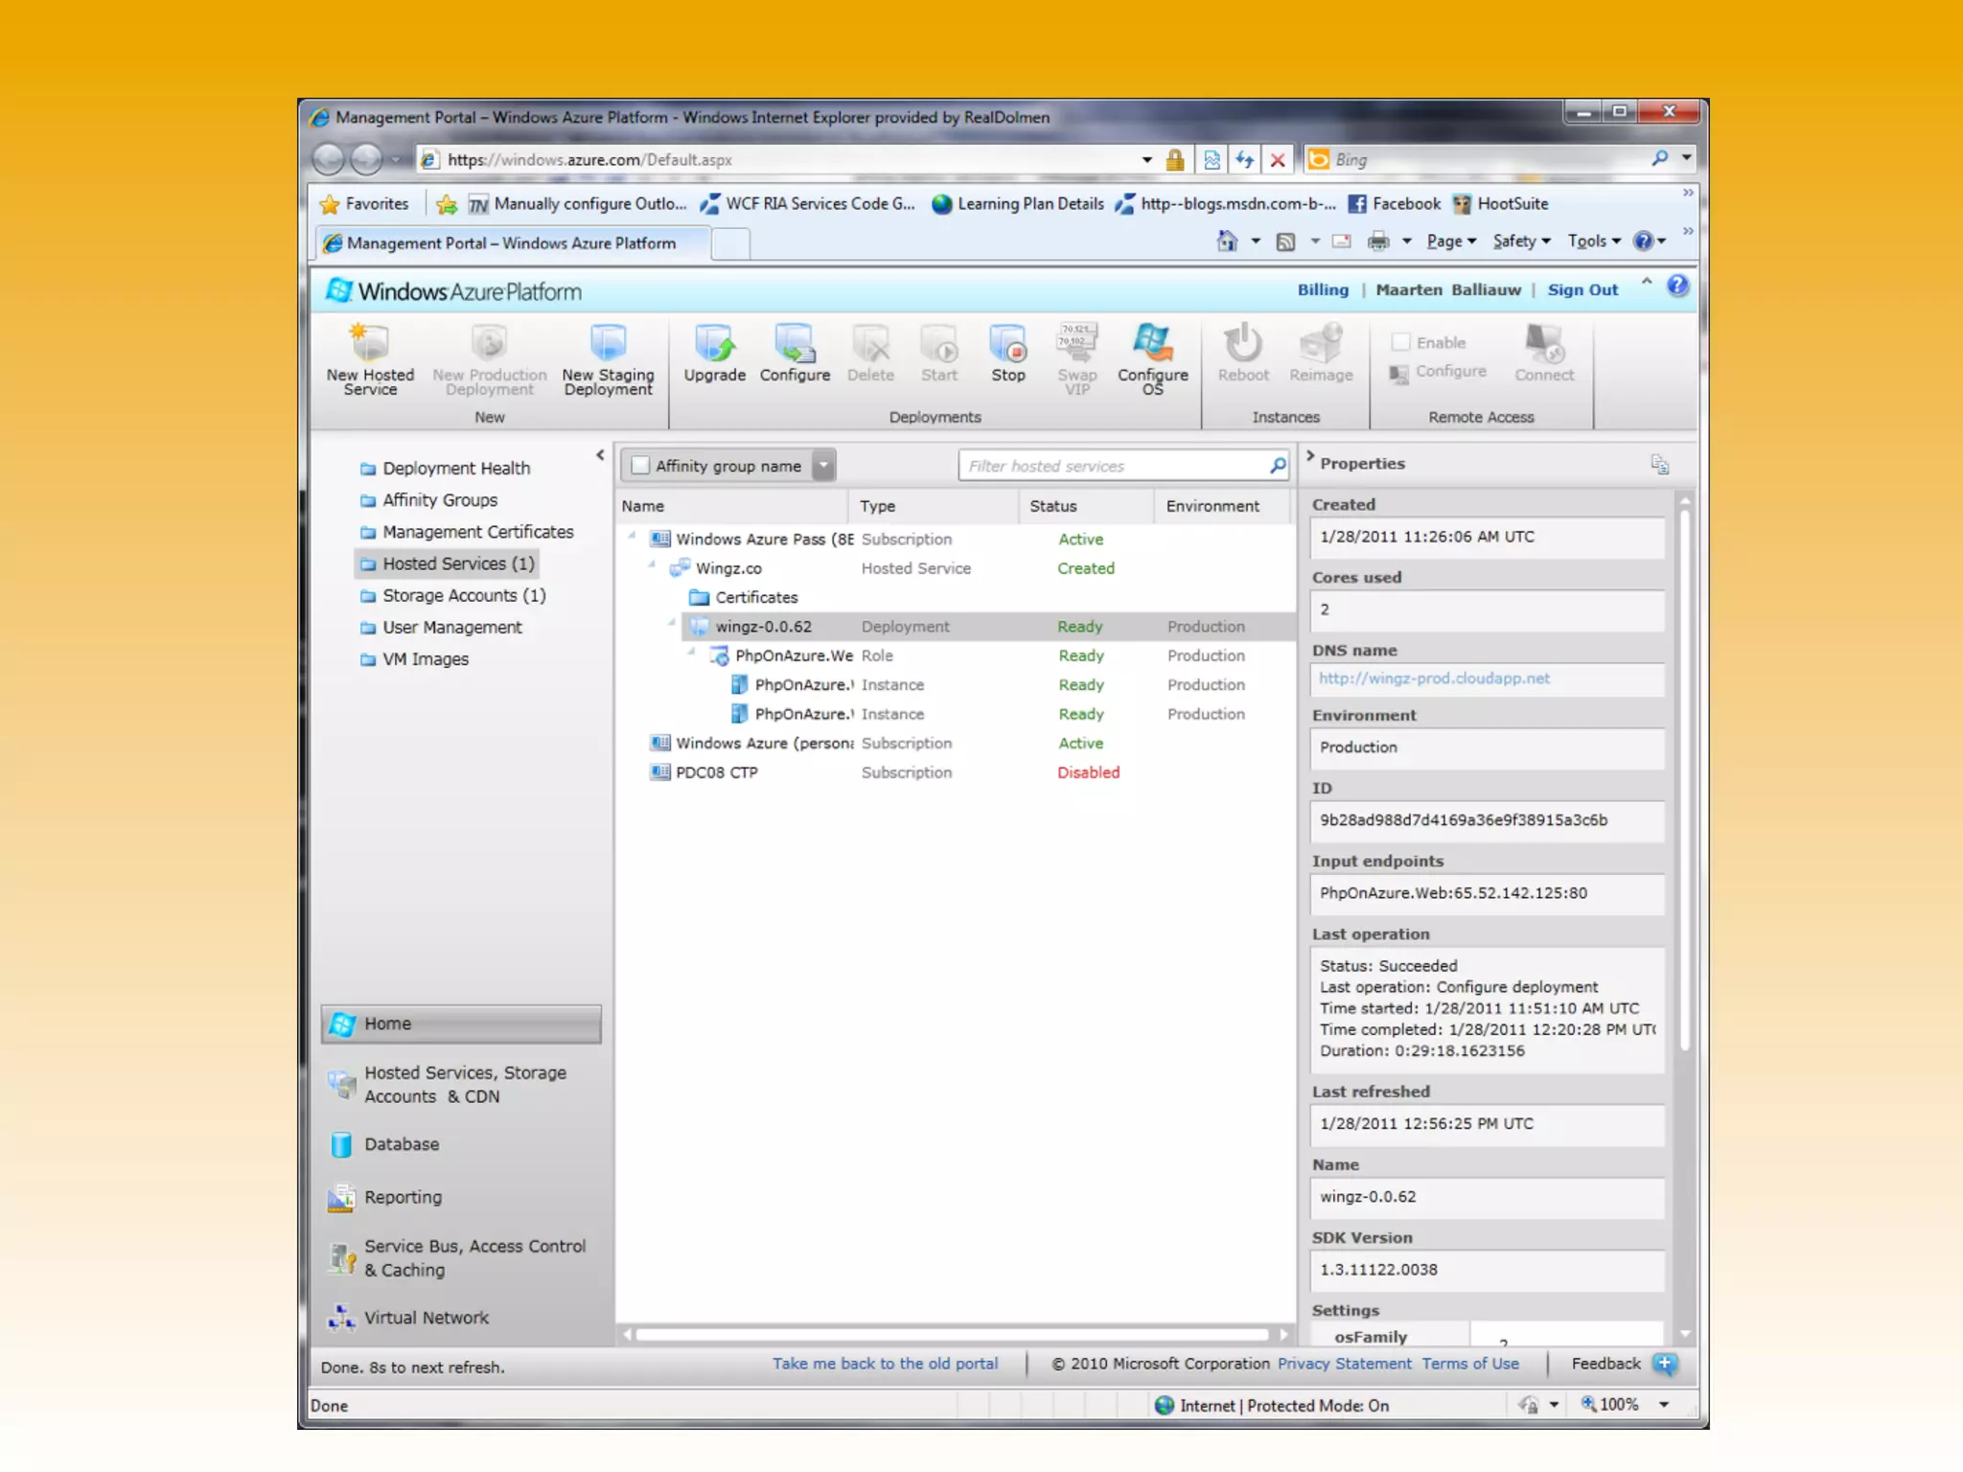
Task: Open the address bar dropdown arrow
Action: 1146,160
